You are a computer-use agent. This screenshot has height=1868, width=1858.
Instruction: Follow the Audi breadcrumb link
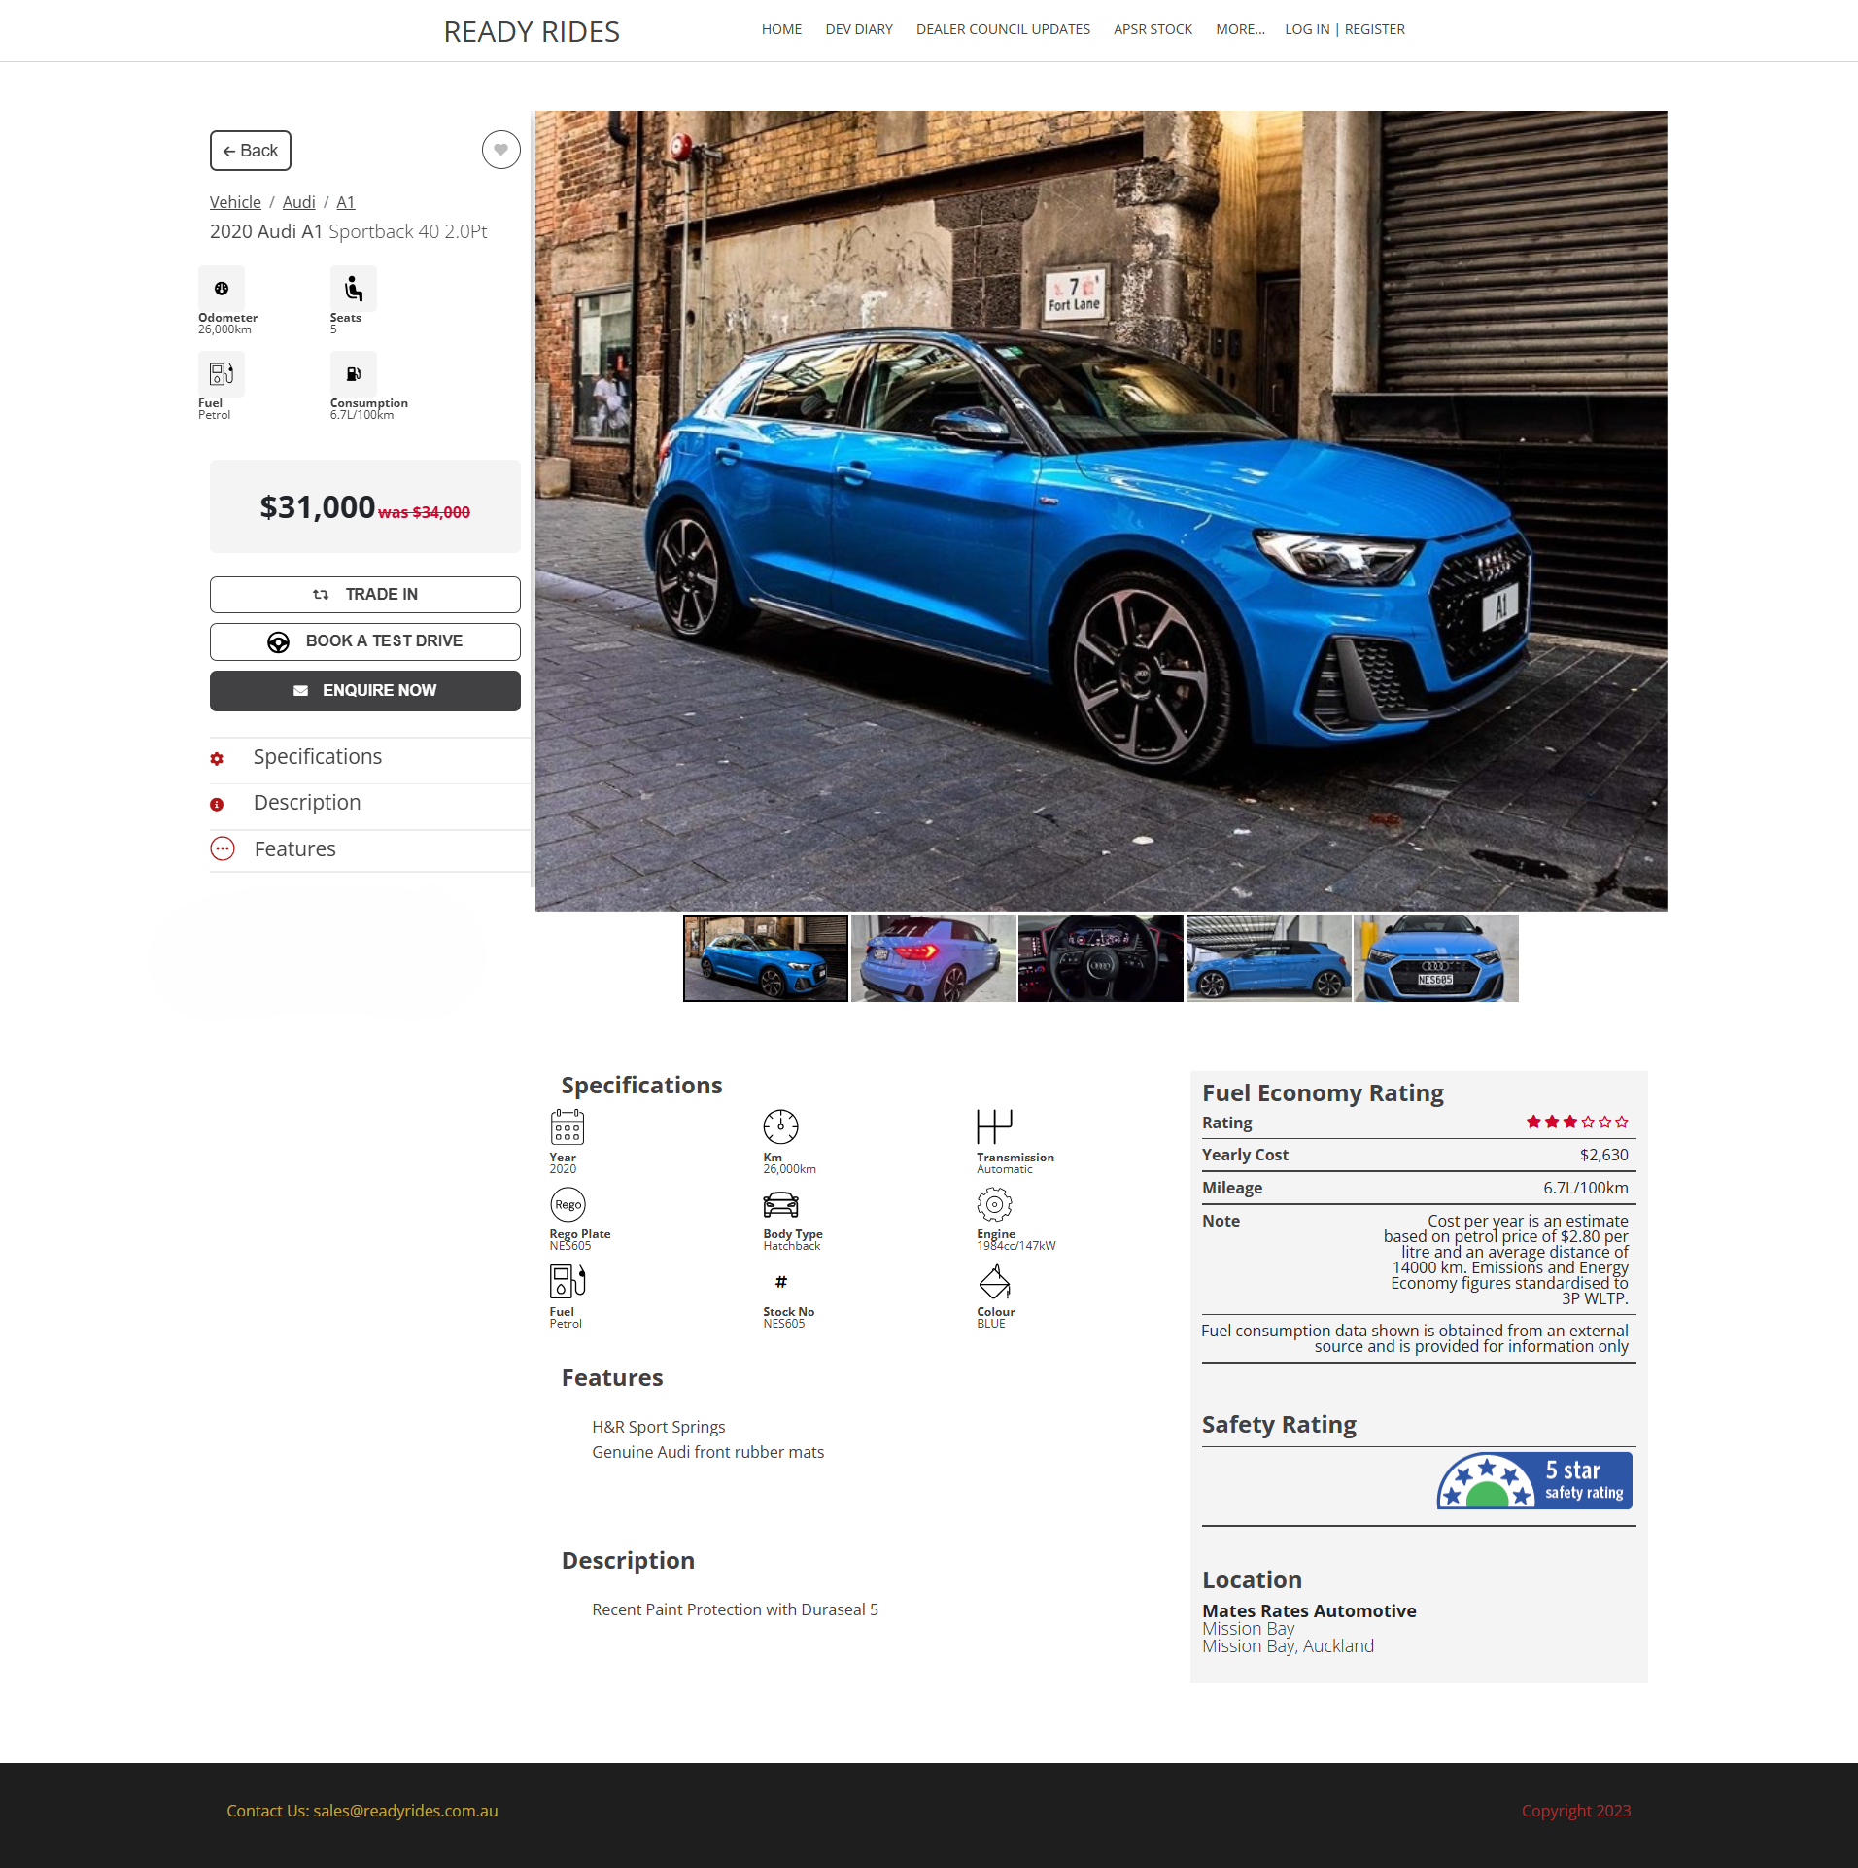(x=298, y=202)
